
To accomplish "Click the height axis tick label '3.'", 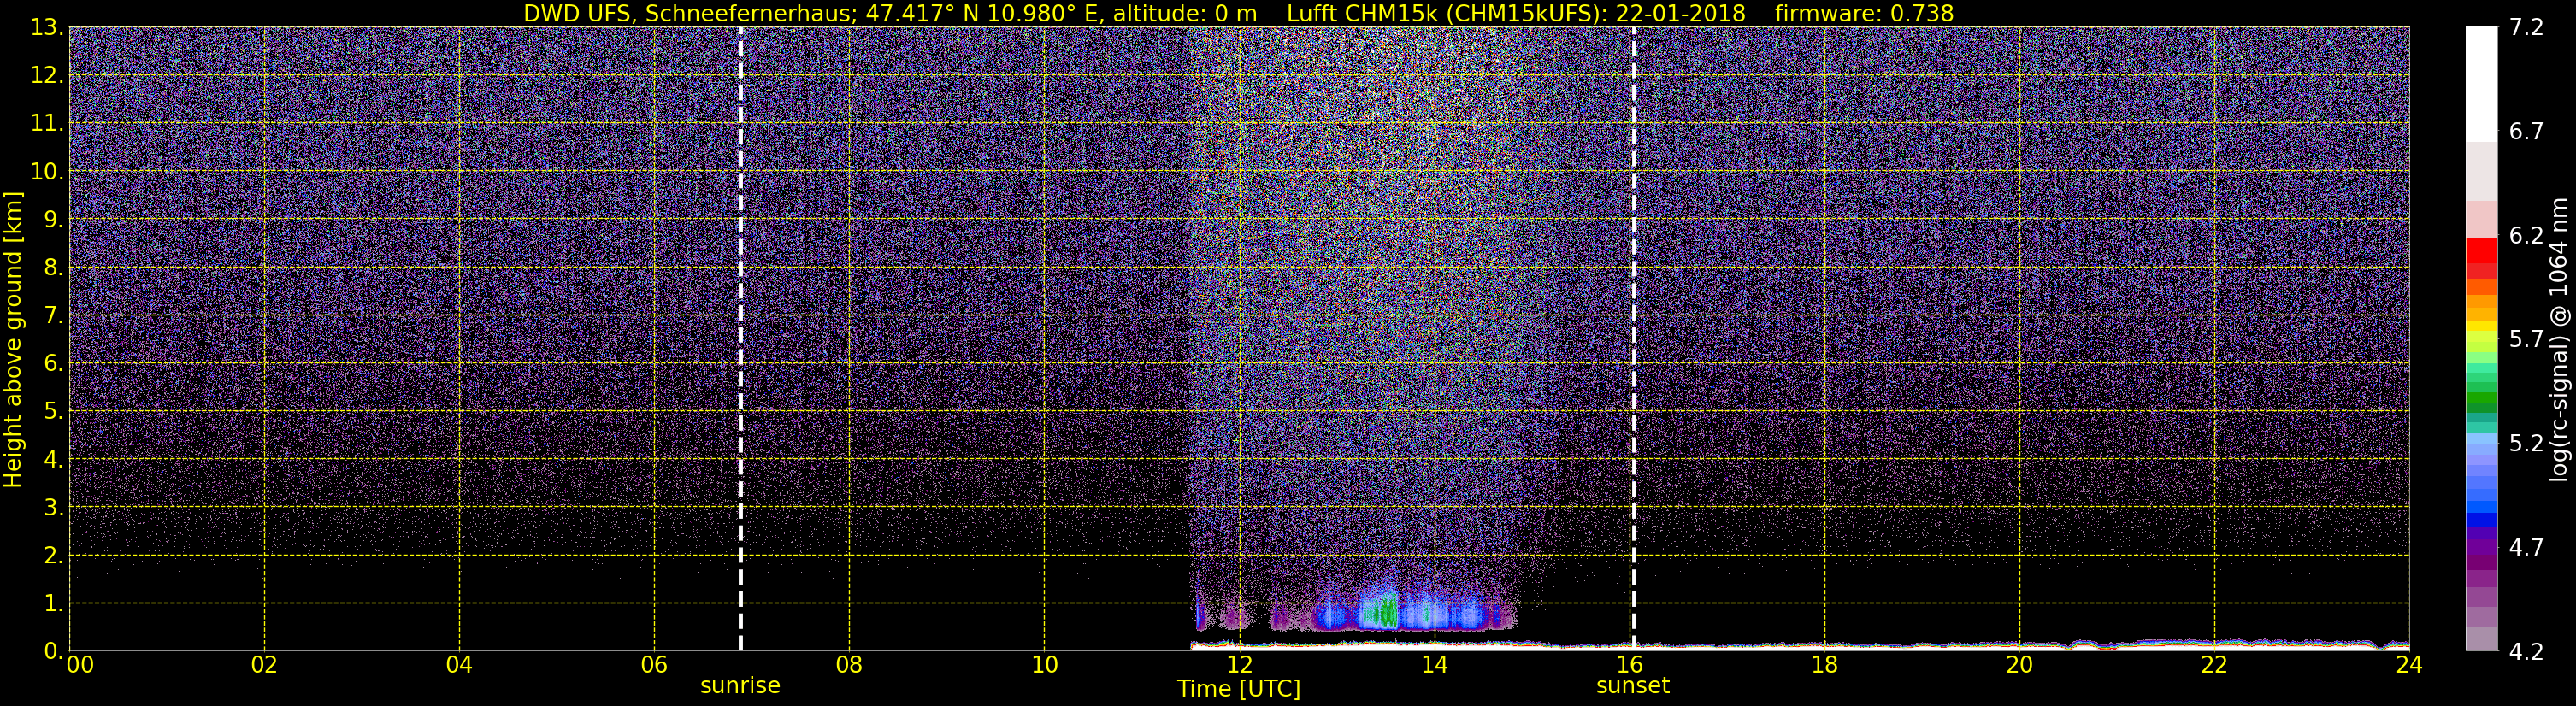I will tap(53, 508).
